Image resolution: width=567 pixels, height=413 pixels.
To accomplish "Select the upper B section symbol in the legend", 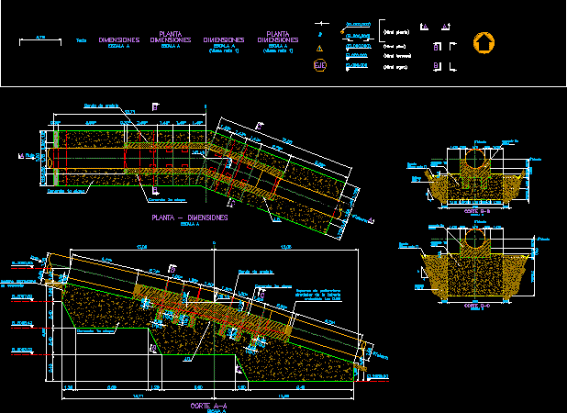I will (x=437, y=46).
